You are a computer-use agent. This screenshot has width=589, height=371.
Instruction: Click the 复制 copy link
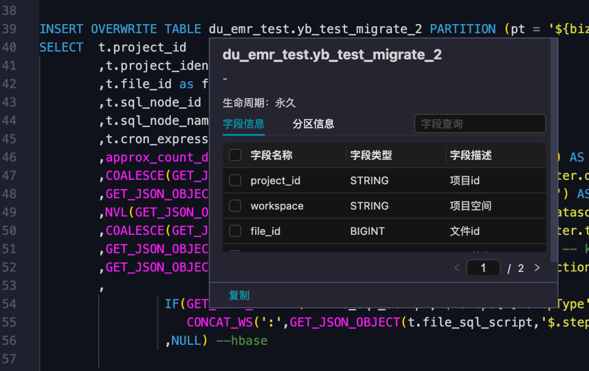[x=239, y=295]
